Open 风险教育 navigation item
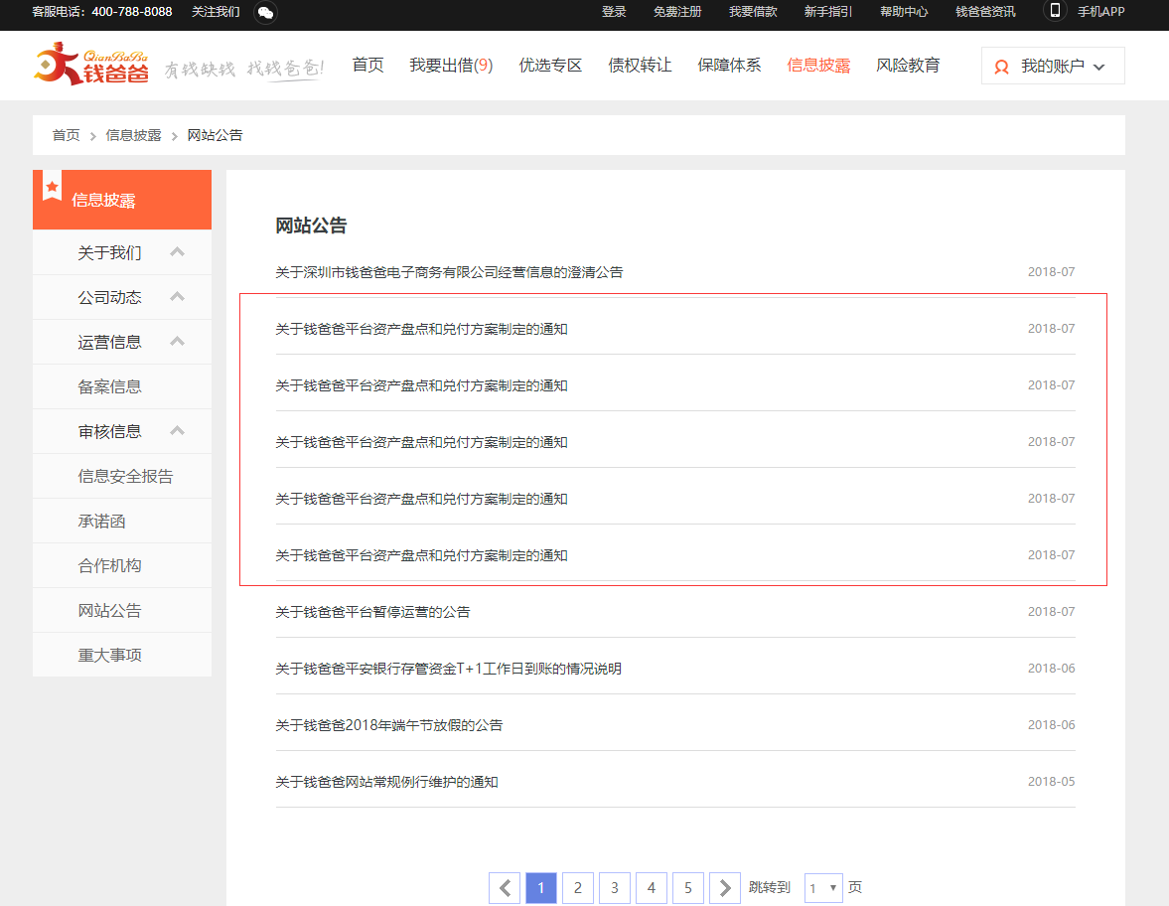Image resolution: width=1169 pixels, height=906 pixels. (908, 66)
